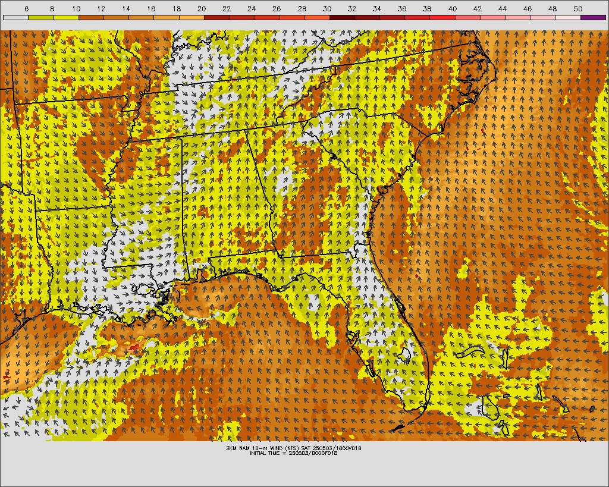Select the legend swatch between 36 and 38
Image resolution: width=609 pixels, height=487 pixels.
click(417, 17)
